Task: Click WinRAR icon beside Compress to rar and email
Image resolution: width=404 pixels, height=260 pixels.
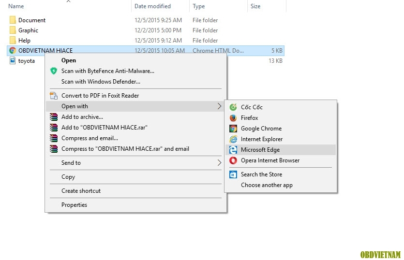Action: (54, 149)
